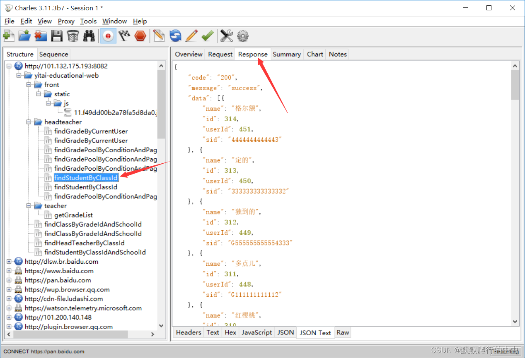Screen dimensions: 525x358
Task: Click the Charles app icon in title bar
Action: click(x=8, y=8)
